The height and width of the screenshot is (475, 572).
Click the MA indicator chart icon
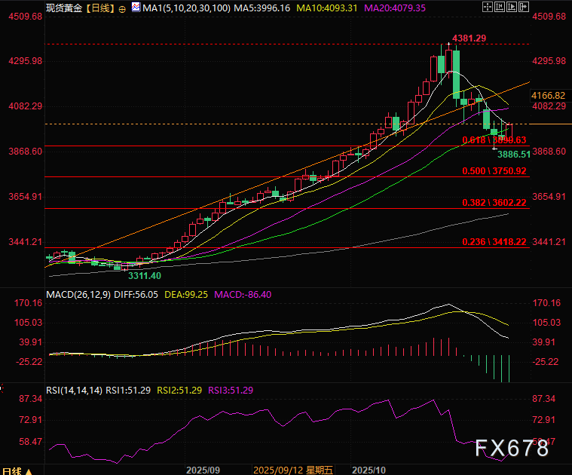135,8
